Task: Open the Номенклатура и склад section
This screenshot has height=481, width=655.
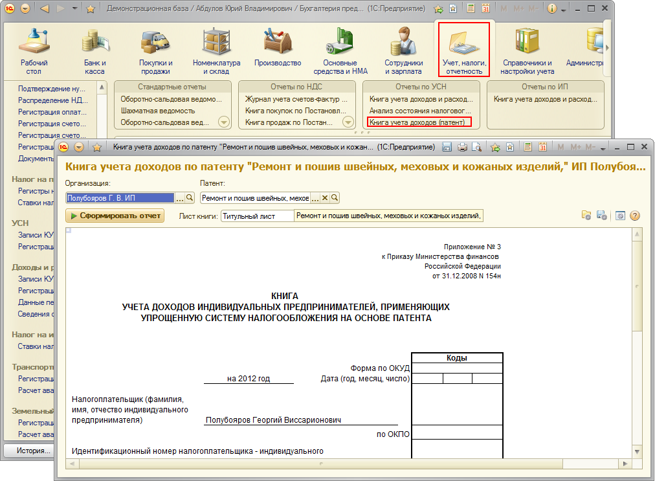Action: (x=216, y=51)
